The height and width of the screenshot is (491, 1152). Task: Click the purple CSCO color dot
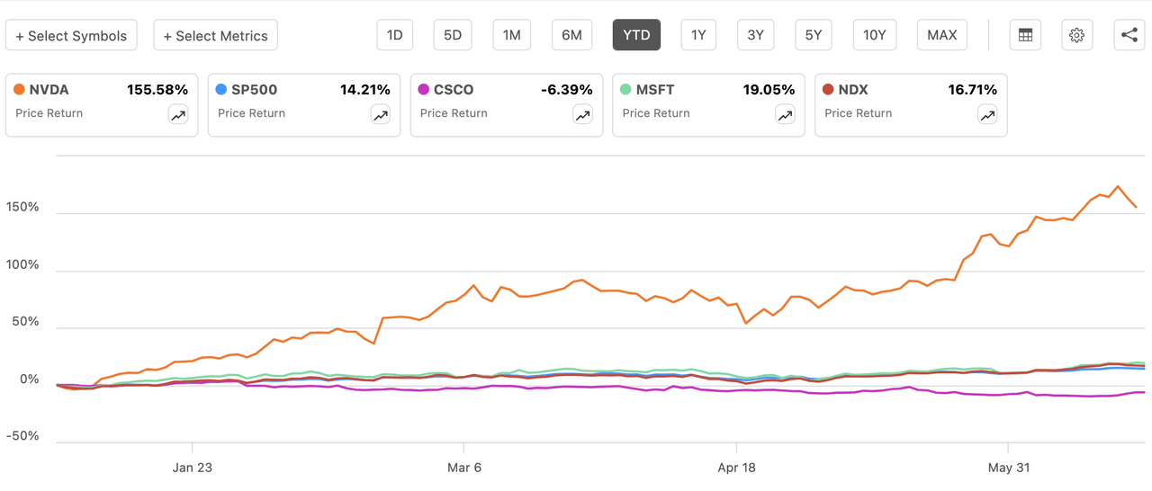(425, 90)
